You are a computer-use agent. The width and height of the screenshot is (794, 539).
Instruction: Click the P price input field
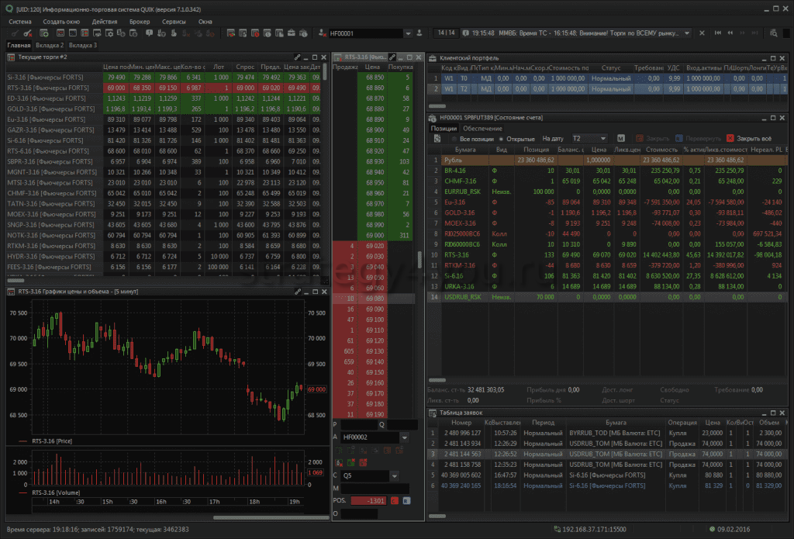tap(358, 425)
